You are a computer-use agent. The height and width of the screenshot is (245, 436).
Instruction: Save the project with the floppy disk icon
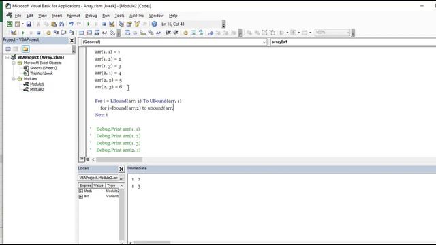point(29,24)
